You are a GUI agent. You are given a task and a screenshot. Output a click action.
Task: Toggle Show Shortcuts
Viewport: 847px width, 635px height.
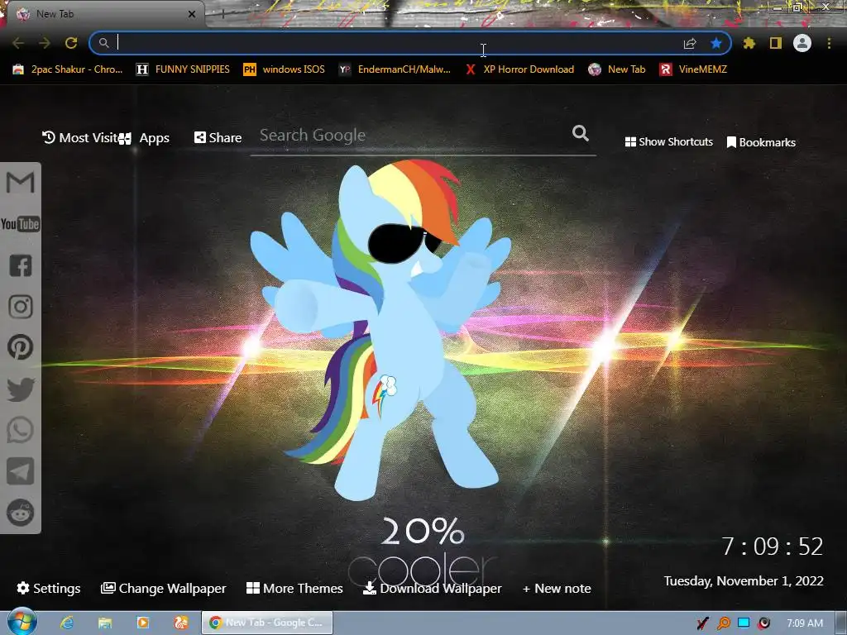coord(668,141)
